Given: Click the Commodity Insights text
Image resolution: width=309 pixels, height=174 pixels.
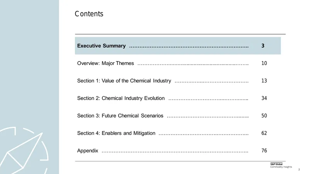Looking at the screenshot, I should point(281,167).
